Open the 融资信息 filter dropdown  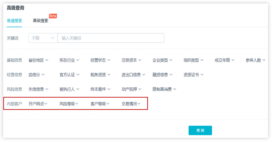[162, 75]
